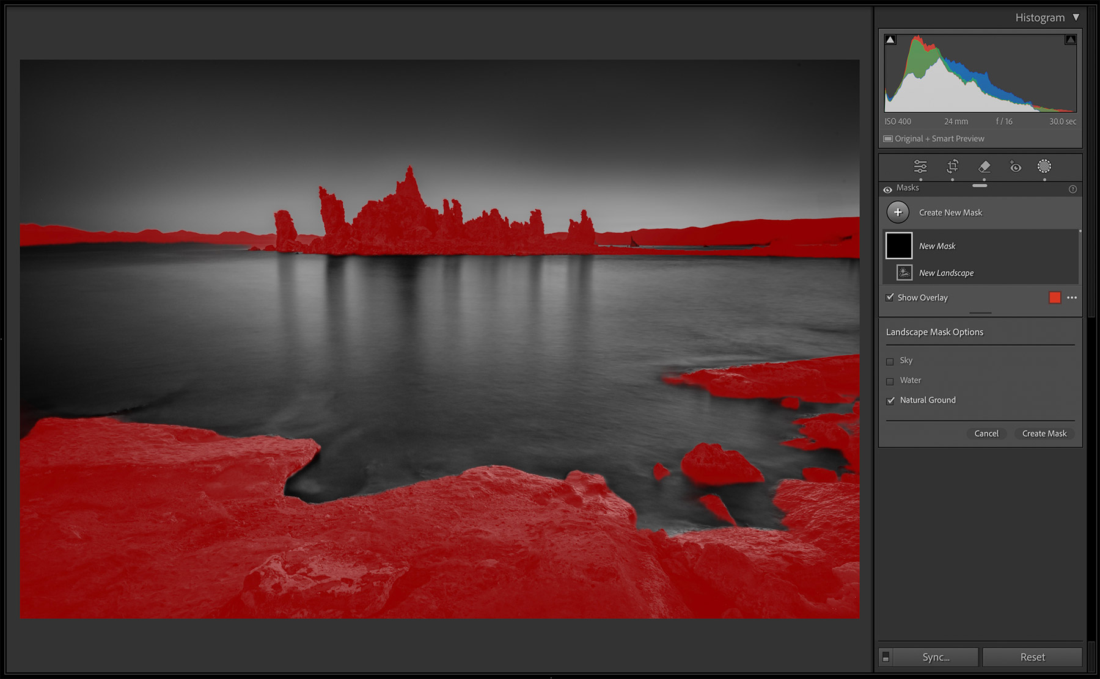The height and width of the screenshot is (679, 1100).
Task: Enable the Water landscape option
Action: pyautogui.click(x=890, y=381)
